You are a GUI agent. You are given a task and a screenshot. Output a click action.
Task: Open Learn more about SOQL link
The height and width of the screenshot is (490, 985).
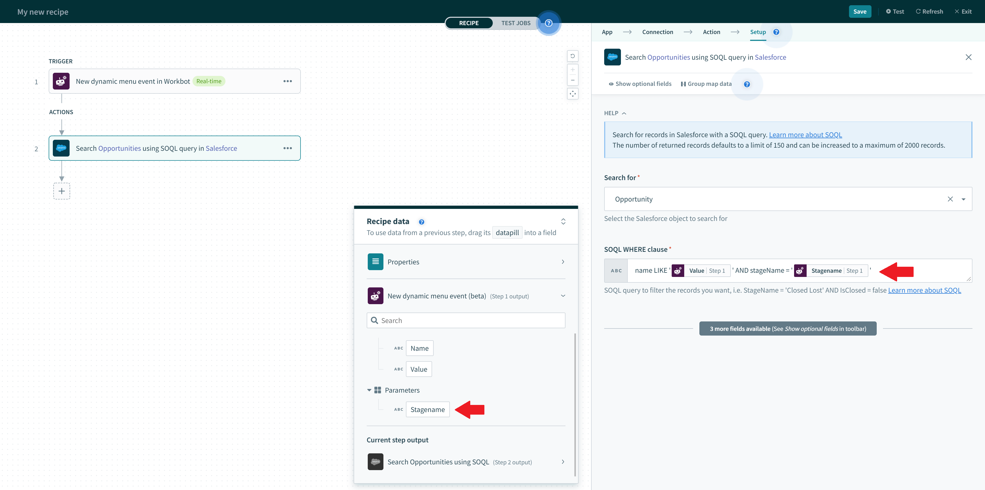click(806, 134)
